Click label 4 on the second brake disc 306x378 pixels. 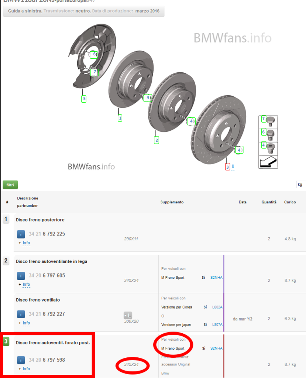point(191,121)
